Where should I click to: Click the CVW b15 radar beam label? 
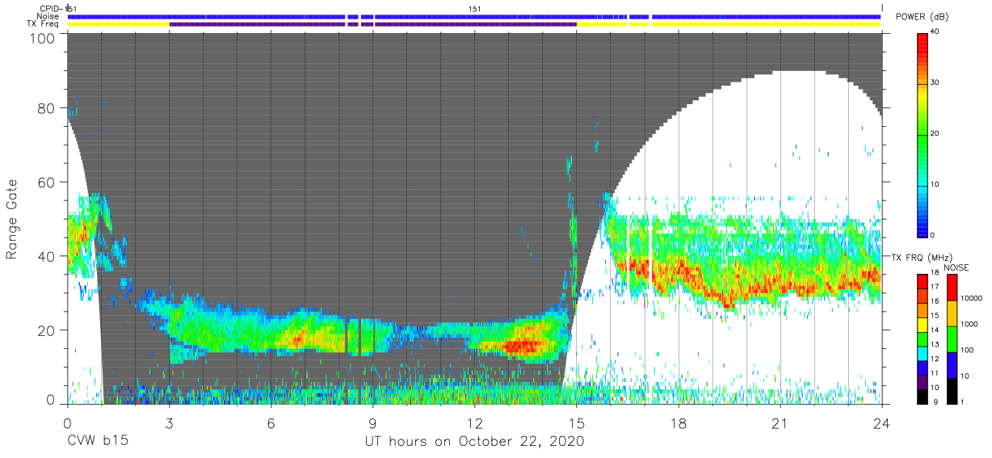pyautogui.click(x=97, y=442)
